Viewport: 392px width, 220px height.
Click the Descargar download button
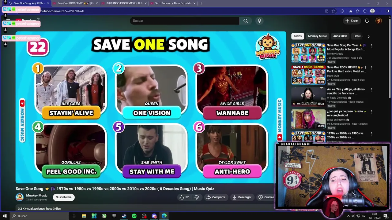point(242,197)
